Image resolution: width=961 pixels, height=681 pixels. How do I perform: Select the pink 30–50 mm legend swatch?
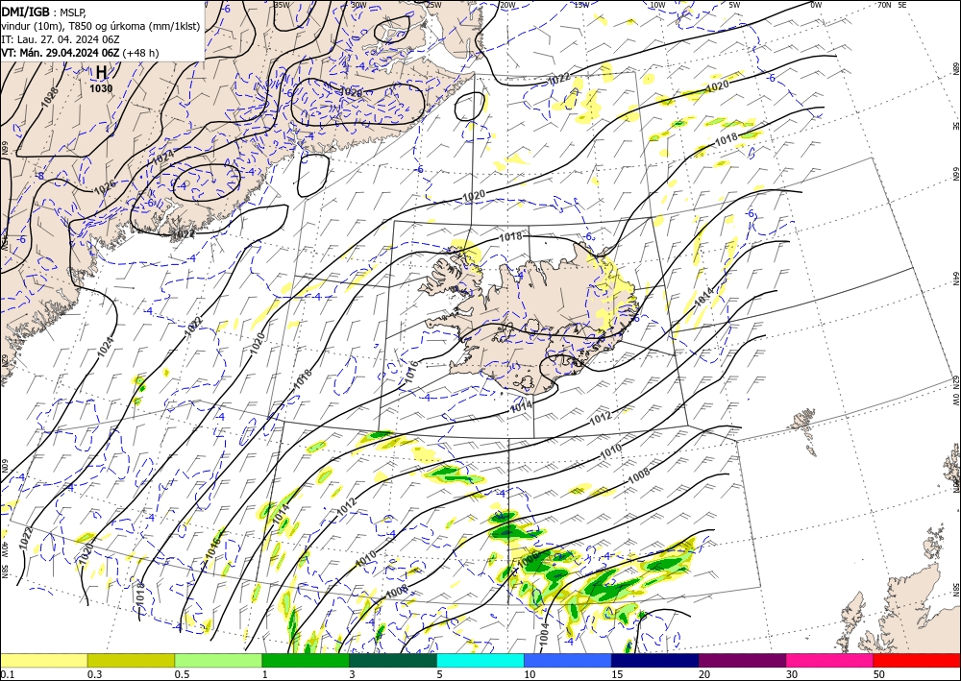tap(830, 660)
